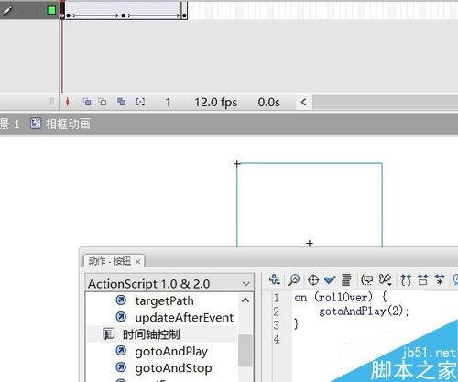
Task: Click the updateAfterEvent item's blue arrow icon
Action: (121, 317)
